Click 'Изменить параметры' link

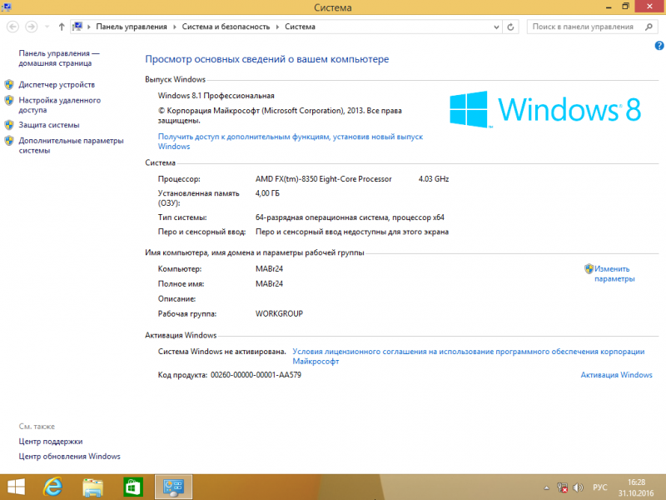(614, 274)
